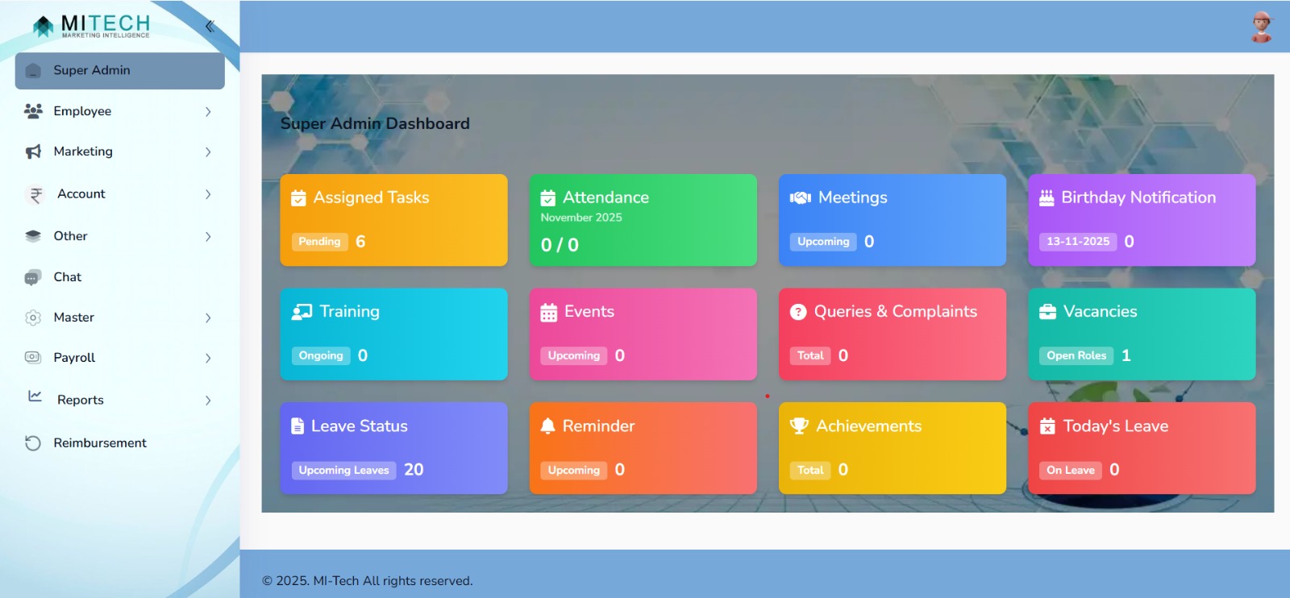The width and height of the screenshot is (1290, 598).
Task: Click the Chat speech bubble icon
Action: [33, 277]
